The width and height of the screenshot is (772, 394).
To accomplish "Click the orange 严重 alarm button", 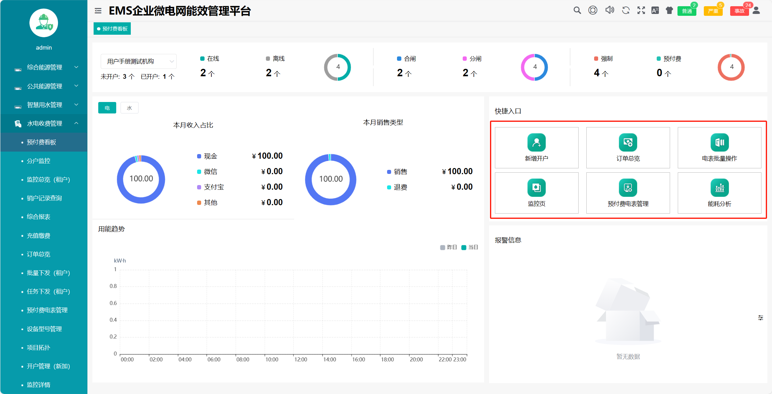I will (x=713, y=11).
